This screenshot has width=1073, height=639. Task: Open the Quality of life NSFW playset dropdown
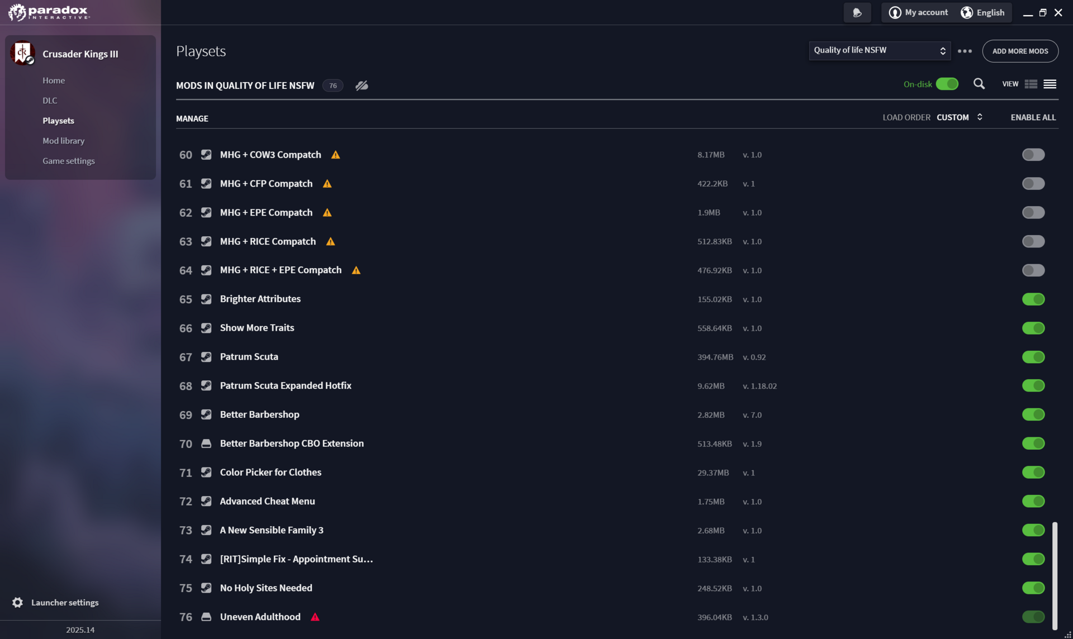click(880, 50)
